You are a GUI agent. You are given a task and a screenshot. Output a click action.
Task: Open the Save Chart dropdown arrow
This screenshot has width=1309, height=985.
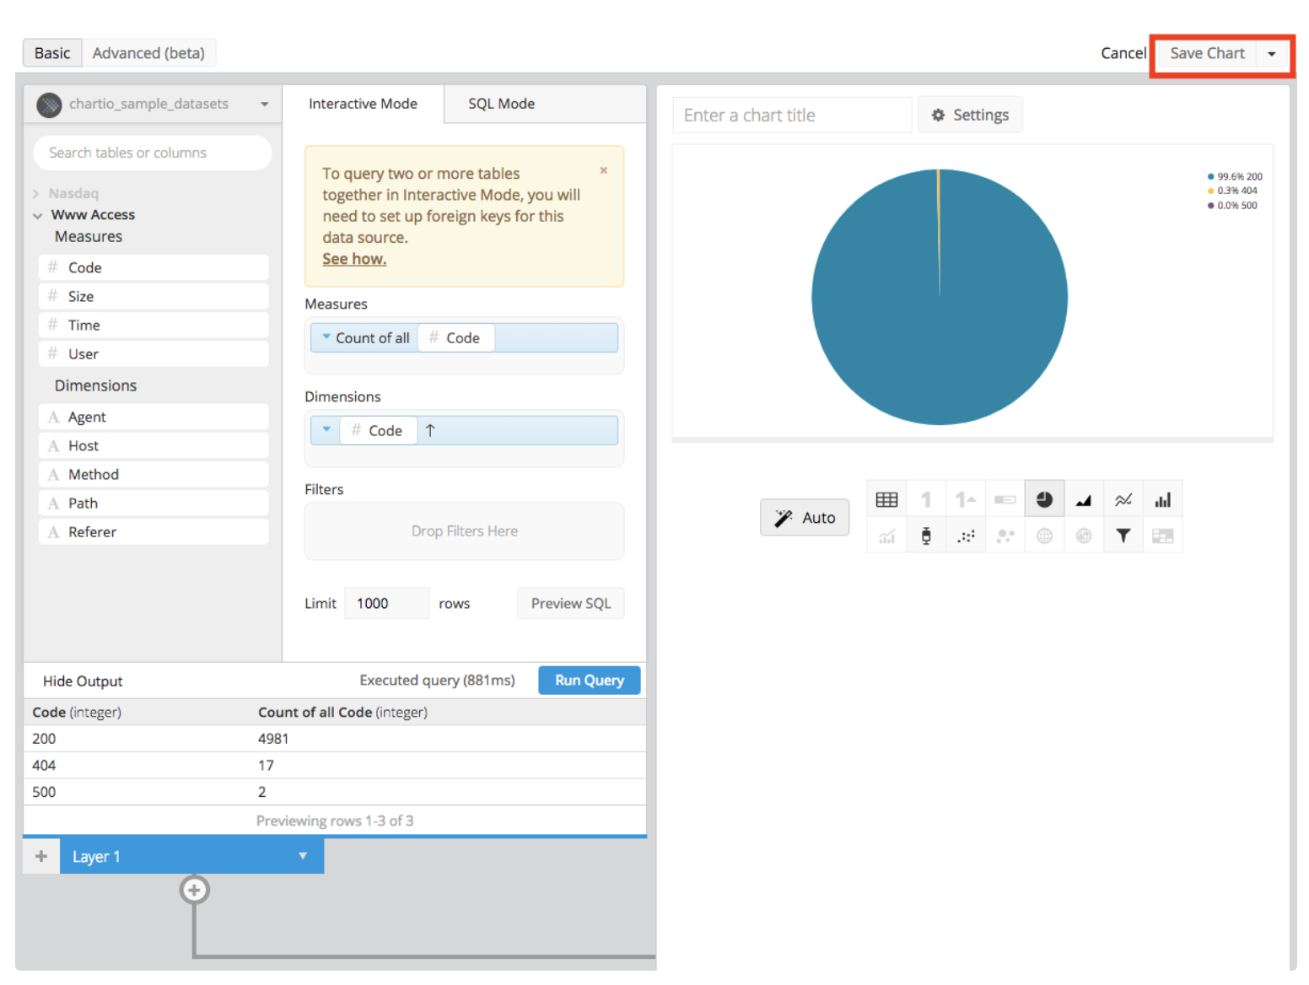click(x=1272, y=54)
